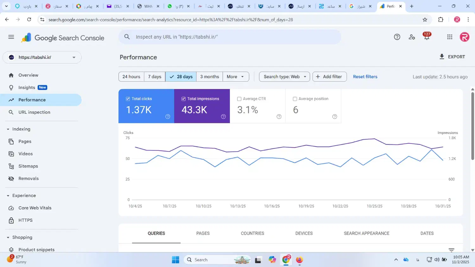Click the filter rows icon above the table
Viewport: 475px width, 267px height.
coord(451,250)
